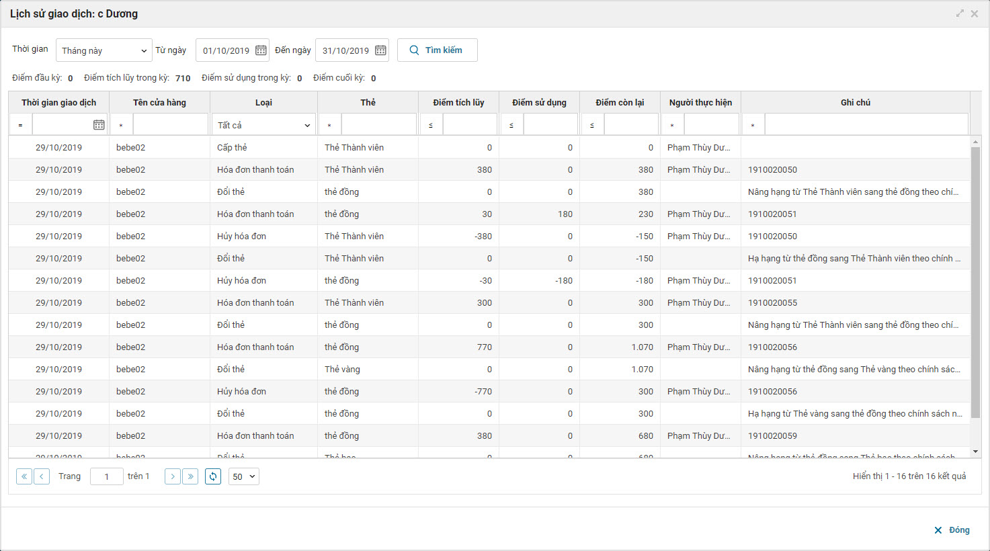Open the Loại 'Tất cả' filter dropdown
This screenshot has height=551, width=990.
(x=263, y=125)
